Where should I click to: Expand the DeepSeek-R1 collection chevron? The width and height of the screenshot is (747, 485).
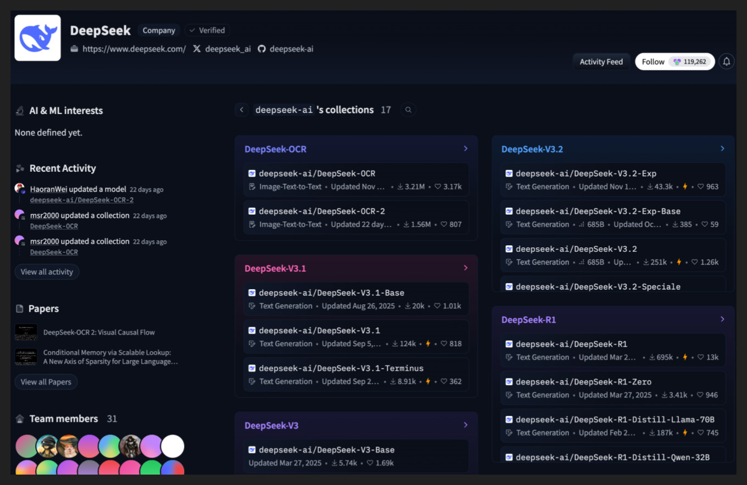point(722,319)
